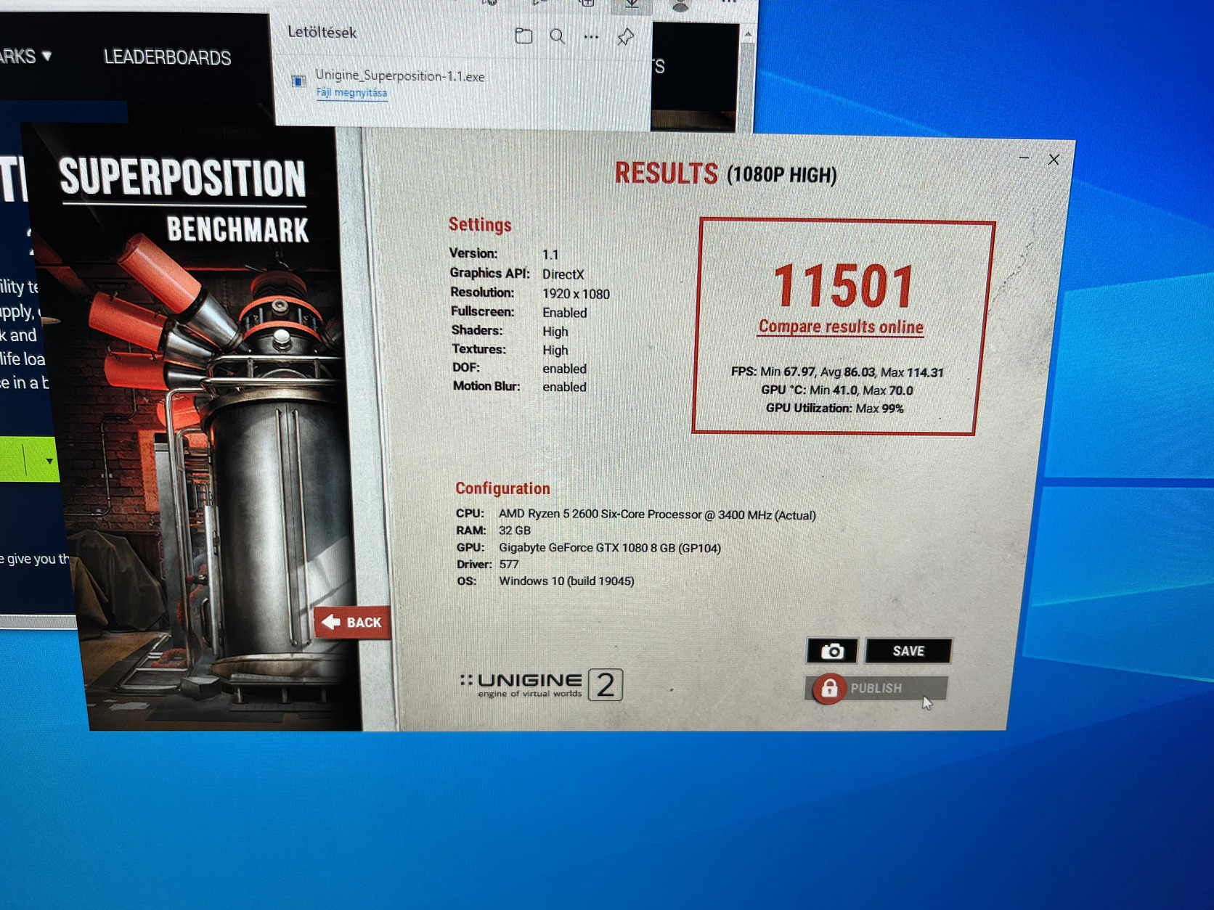Pin the Letöltések downloads panel

[625, 37]
